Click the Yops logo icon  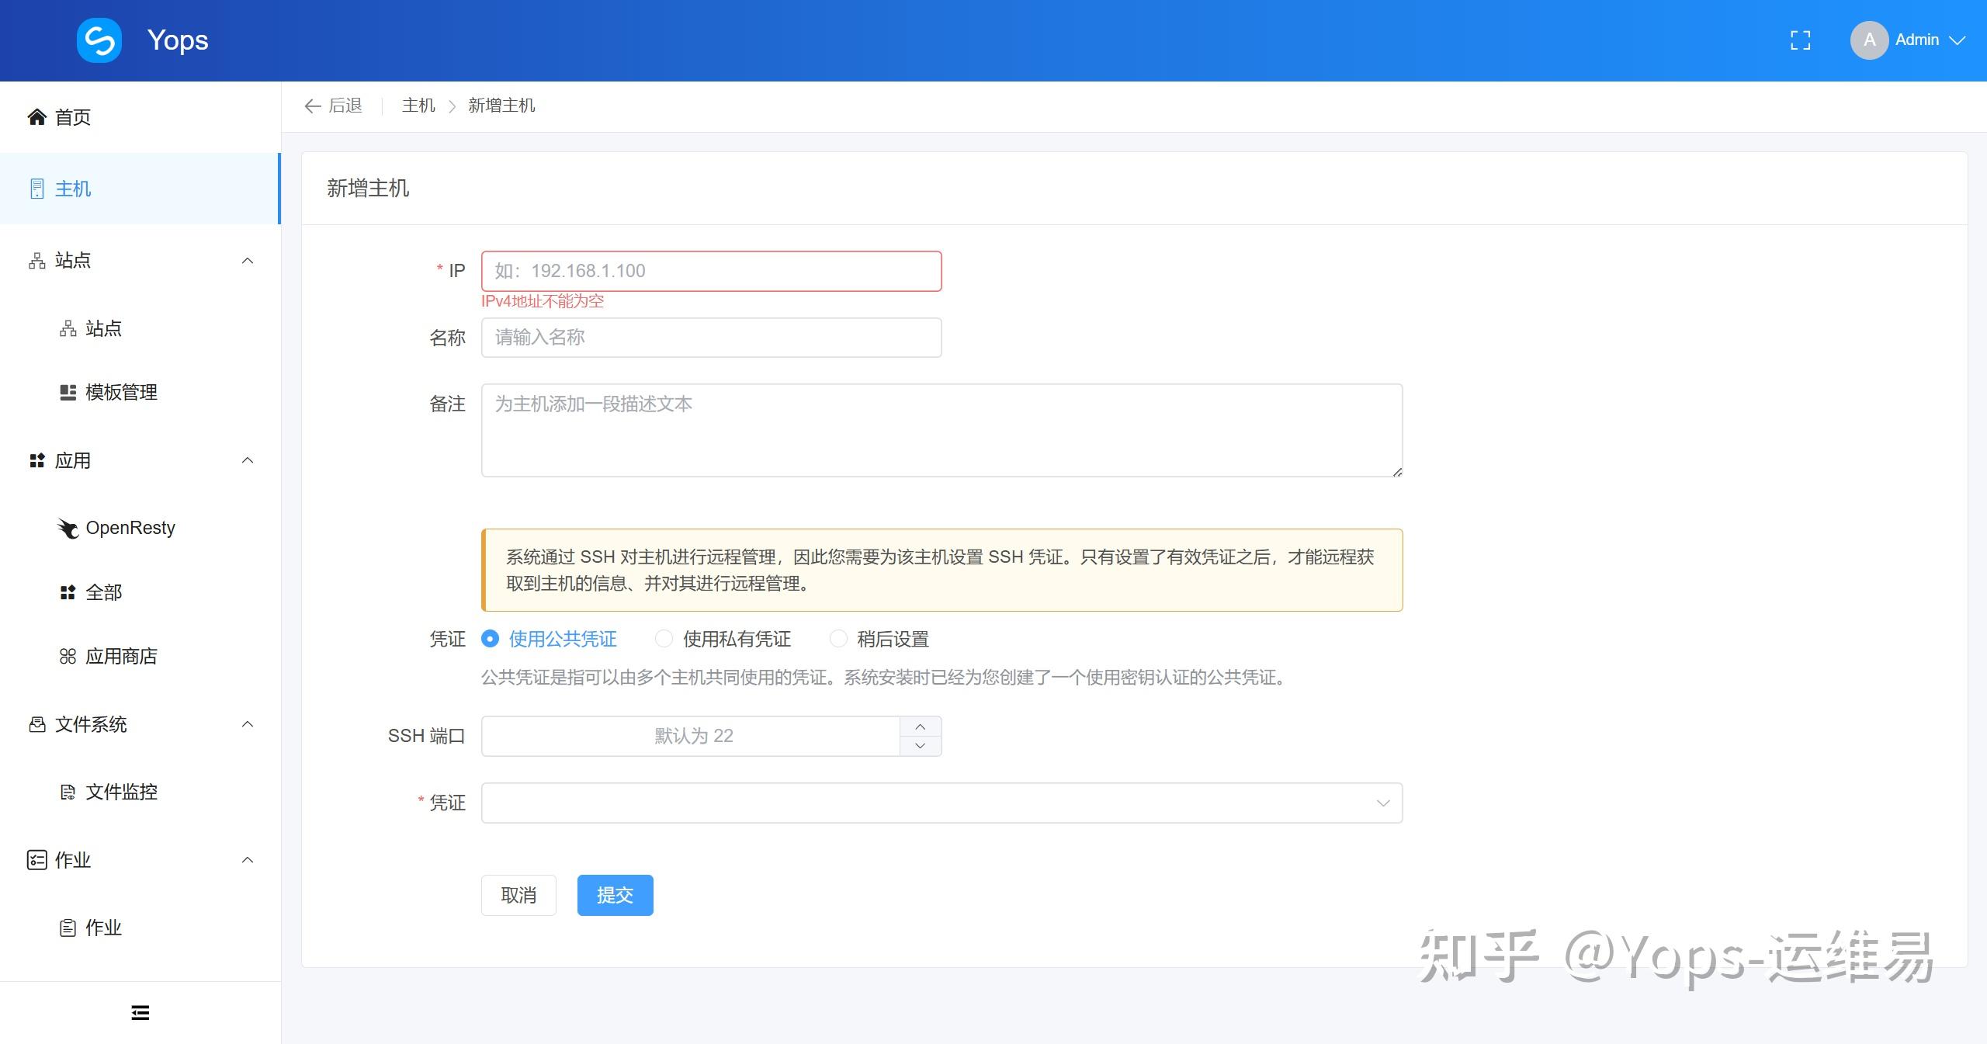tap(99, 40)
